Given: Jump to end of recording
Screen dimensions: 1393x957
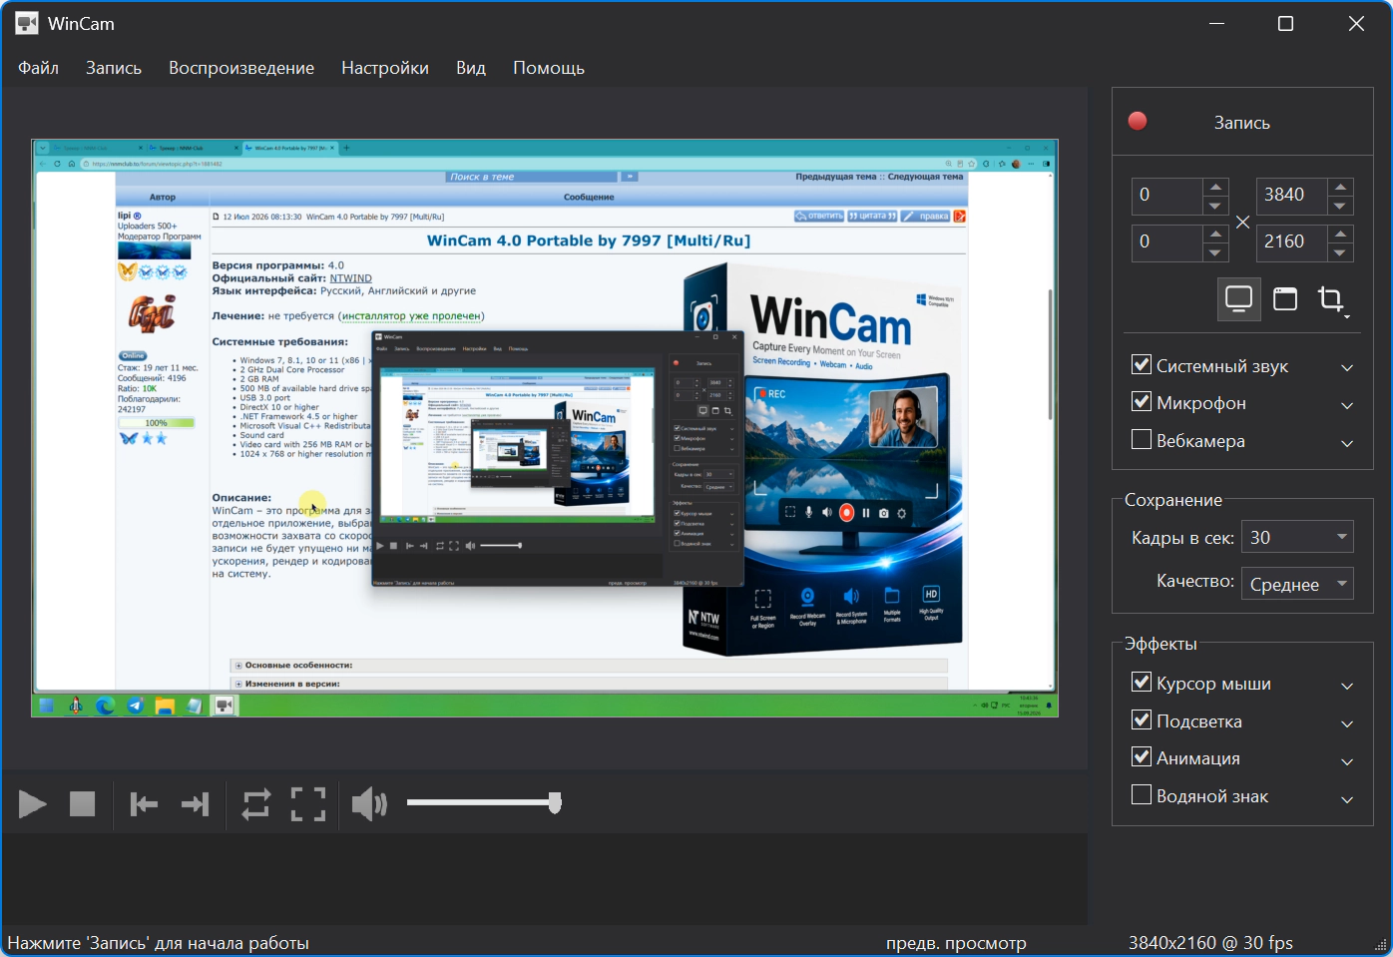Looking at the screenshot, I should pyautogui.click(x=196, y=804).
